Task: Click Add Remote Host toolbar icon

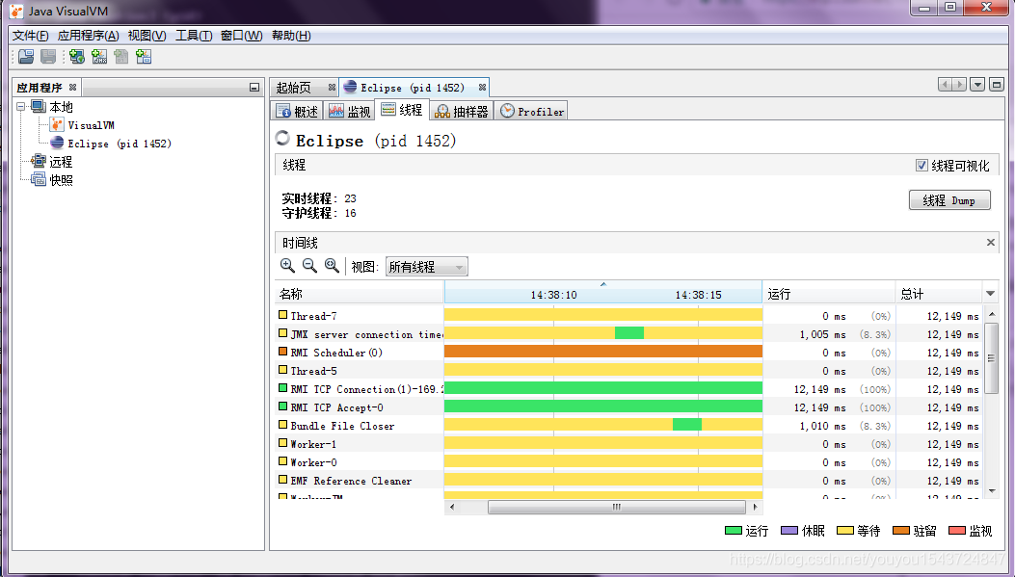Action: 76,57
